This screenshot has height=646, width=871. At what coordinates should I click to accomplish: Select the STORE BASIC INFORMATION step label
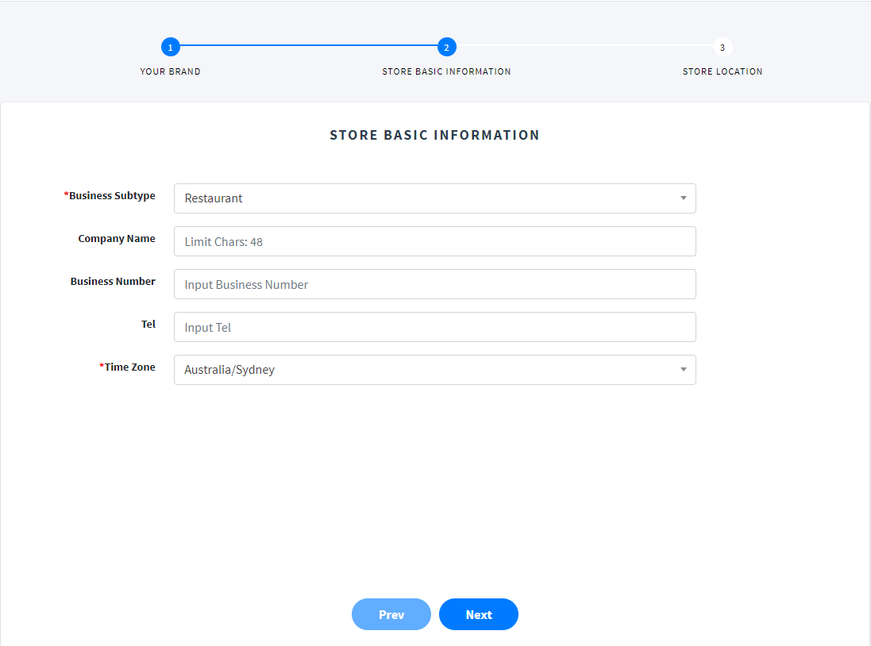(x=446, y=71)
